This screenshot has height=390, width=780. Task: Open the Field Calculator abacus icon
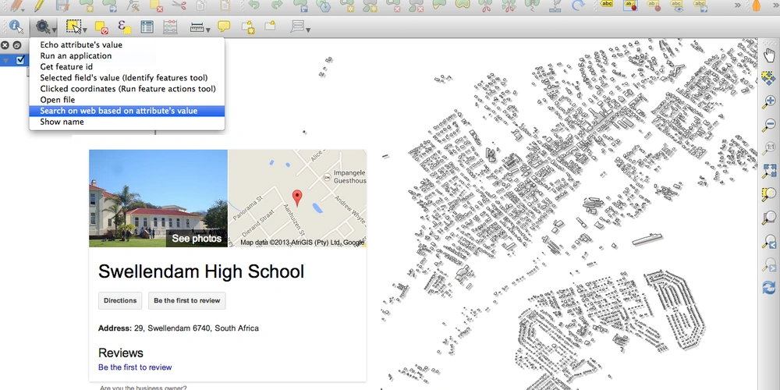pos(170,27)
